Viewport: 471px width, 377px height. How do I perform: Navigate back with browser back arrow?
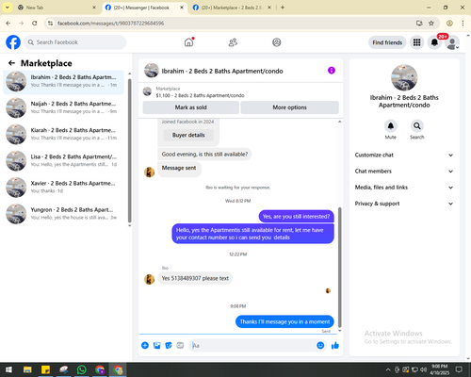point(8,24)
